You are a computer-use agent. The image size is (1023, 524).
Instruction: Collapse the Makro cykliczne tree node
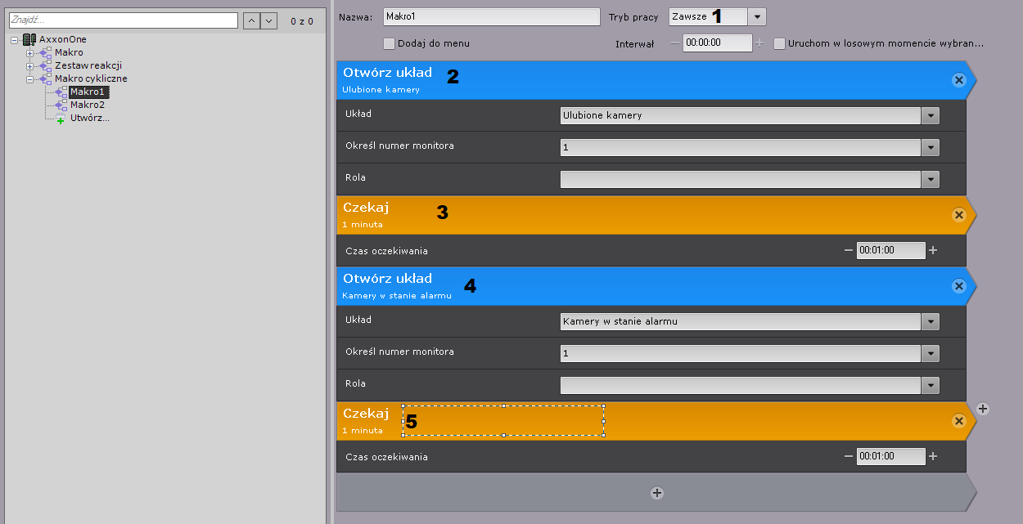coord(30,78)
